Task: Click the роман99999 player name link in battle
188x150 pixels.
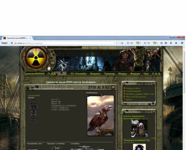Action: [34, 96]
